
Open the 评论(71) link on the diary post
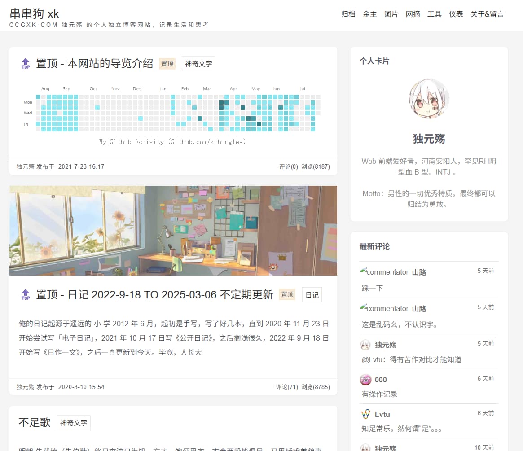[x=287, y=386]
